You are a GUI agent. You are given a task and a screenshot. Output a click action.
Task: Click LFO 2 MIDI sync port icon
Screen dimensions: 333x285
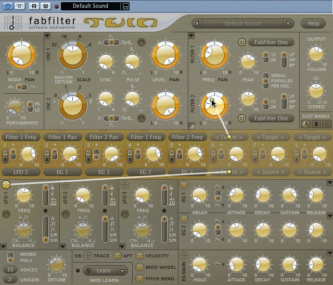click(66, 214)
